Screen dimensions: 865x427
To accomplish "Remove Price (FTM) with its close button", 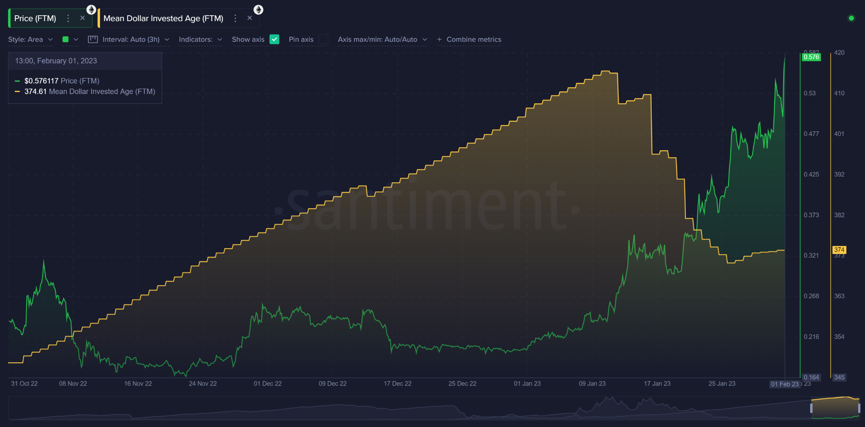I will coord(83,18).
